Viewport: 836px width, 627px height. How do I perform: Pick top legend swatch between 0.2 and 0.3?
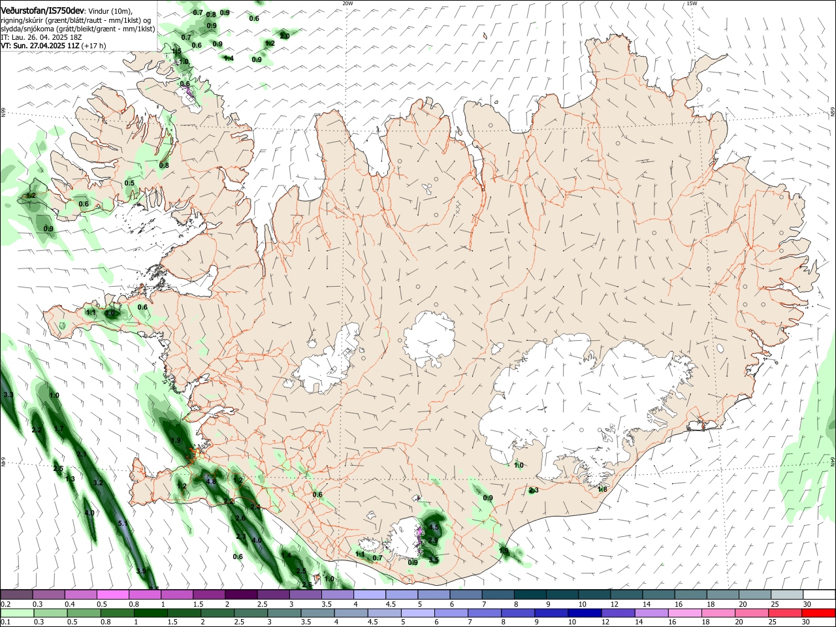pyautogui.click(x=16, y=594)
